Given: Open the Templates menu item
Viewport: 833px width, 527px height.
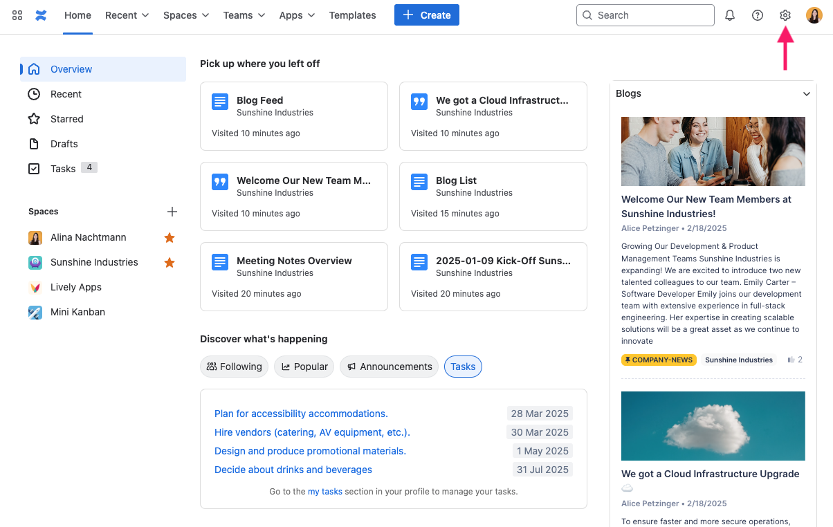Looking at the screenshot, I should 352,15.
